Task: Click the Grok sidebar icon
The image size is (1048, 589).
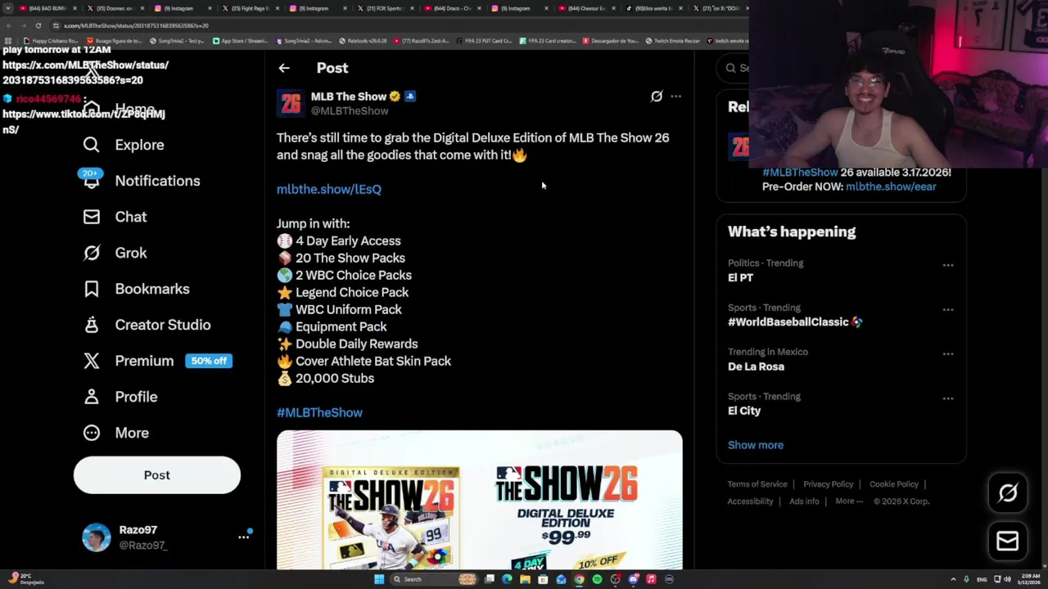Action: 91,253
